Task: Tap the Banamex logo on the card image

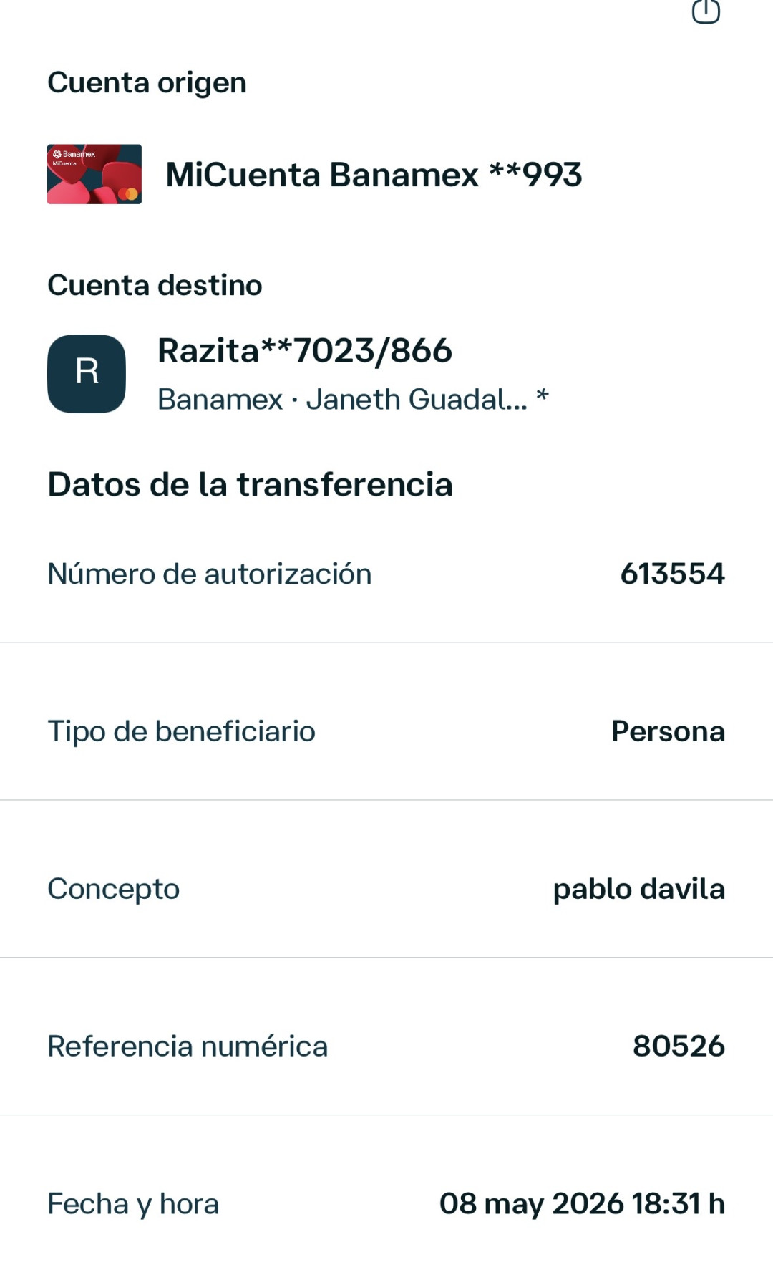Action: (x=74, y=154)
